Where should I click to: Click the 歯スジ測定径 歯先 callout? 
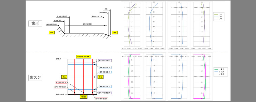[101, 99]
